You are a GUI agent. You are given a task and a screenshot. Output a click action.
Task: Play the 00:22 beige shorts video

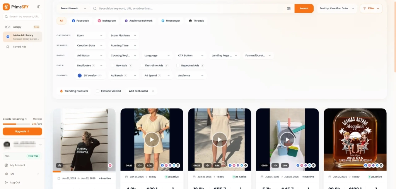point(152,139)
